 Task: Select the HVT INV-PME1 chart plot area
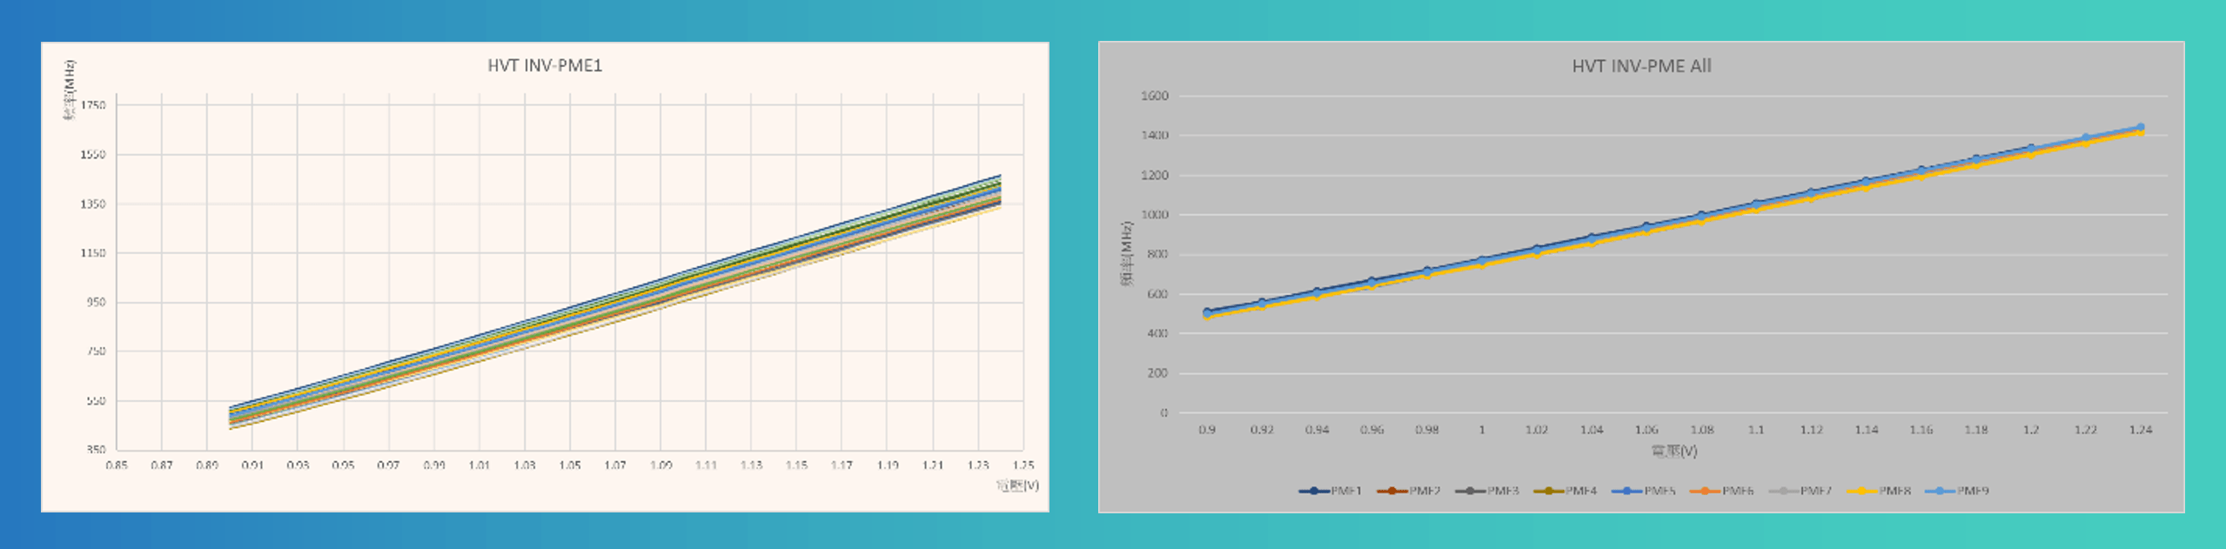point(570,272)
